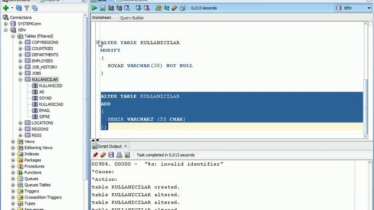Expand the LOCATIONS table node
Image resolution: width=374 pixels, height=210 pixels.
point(20,123)
